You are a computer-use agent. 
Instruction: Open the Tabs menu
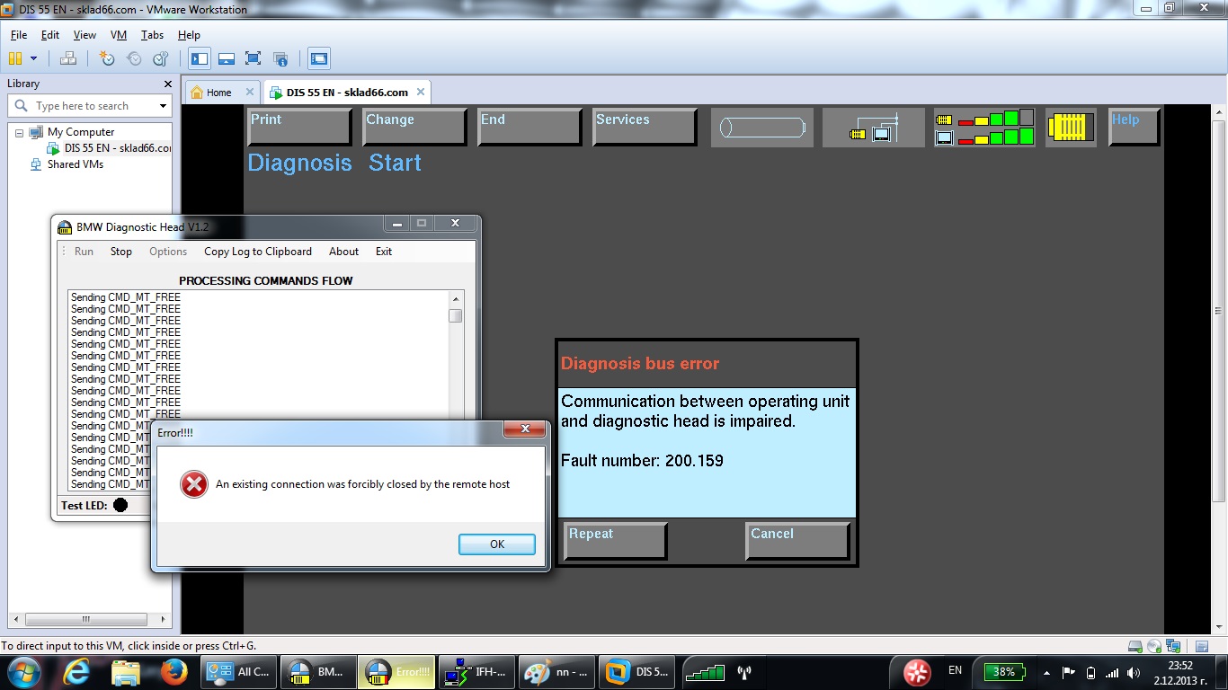coord(153,35)
